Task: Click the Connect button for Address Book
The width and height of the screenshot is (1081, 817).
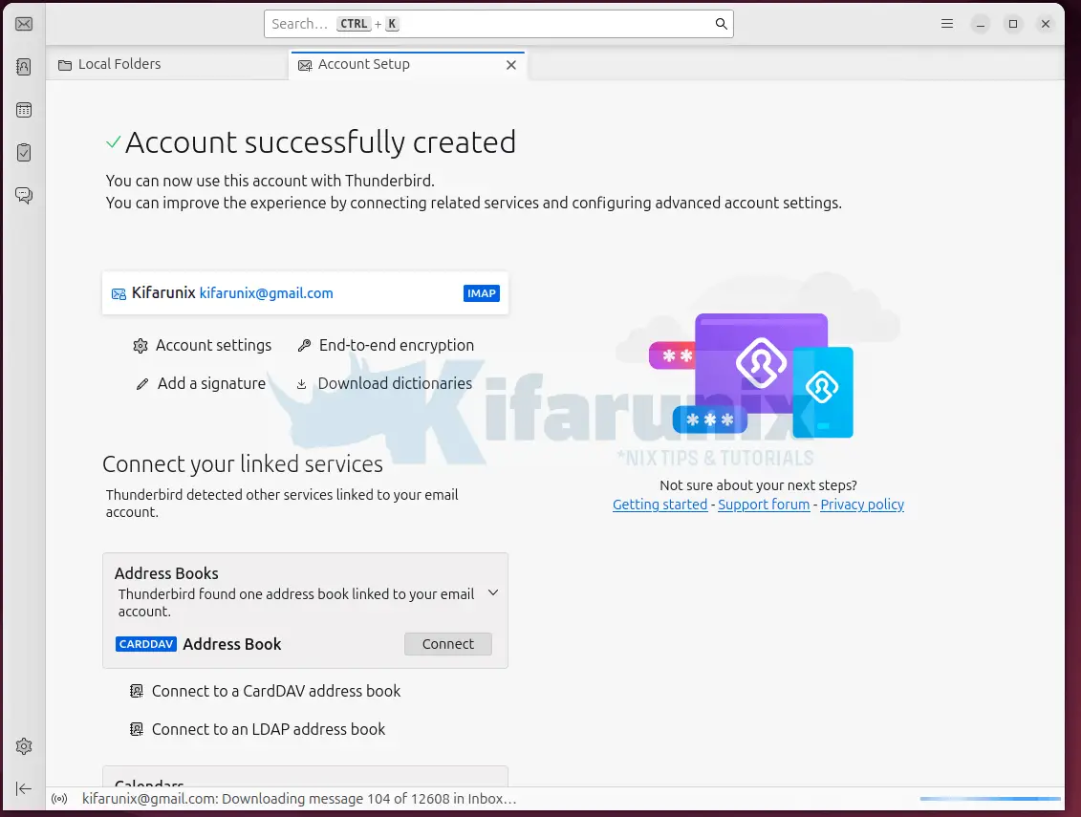Action: (x=447, y=644)
